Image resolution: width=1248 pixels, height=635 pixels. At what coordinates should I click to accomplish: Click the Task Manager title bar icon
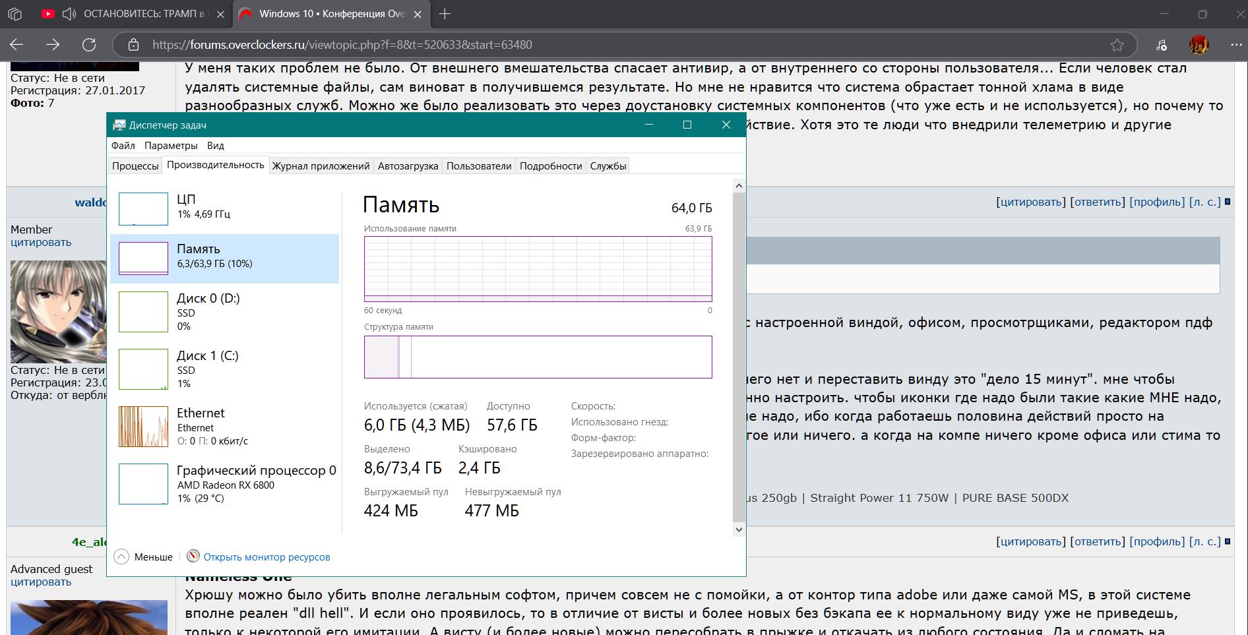click(x=119, y=125)
